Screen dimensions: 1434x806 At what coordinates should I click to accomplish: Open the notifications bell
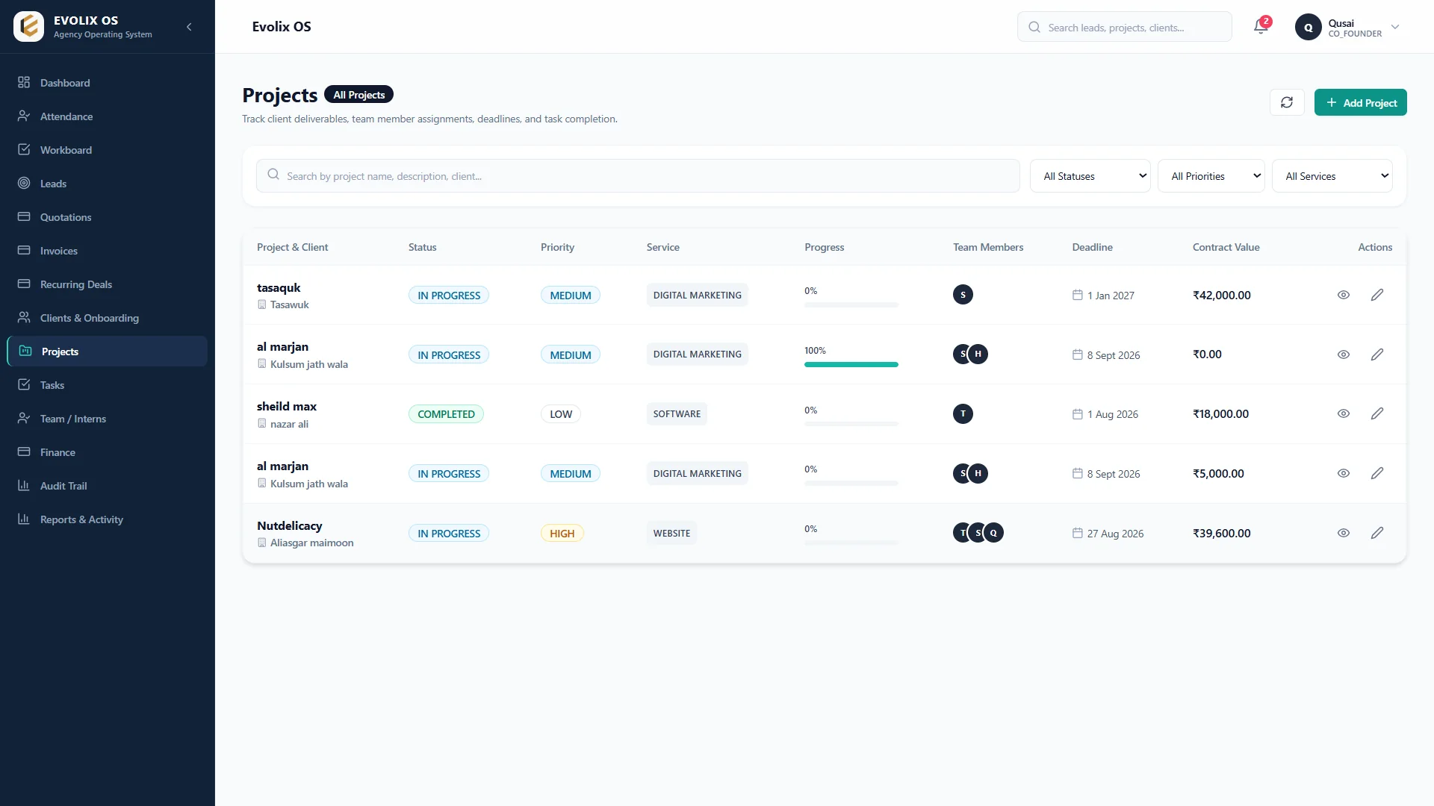pyautogui.click(x=1261, y=27)
